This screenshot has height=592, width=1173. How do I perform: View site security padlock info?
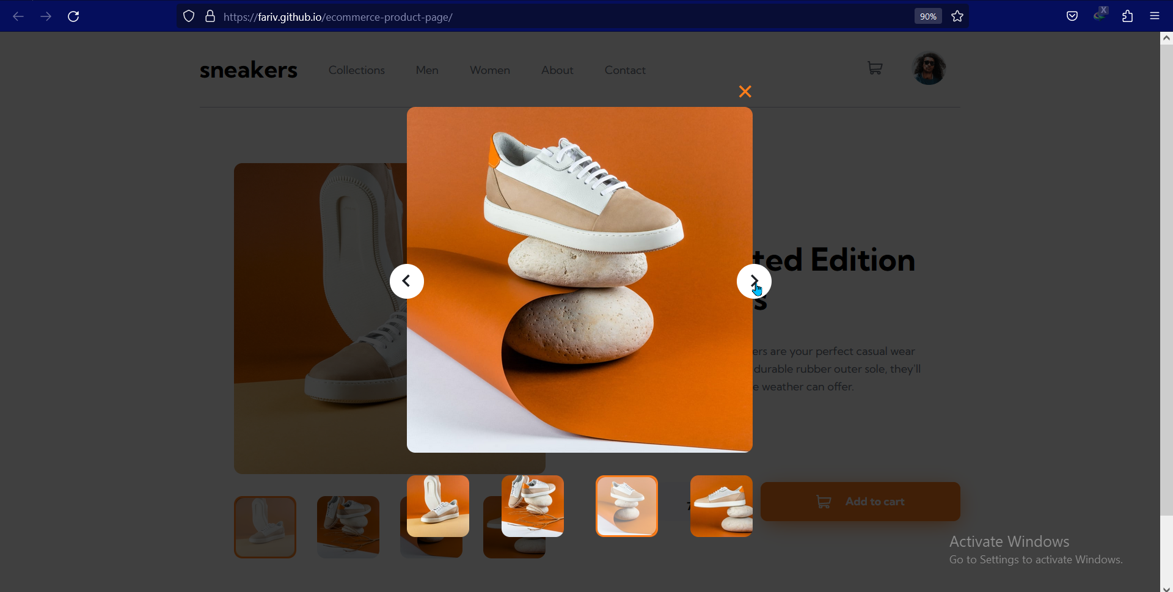(x=210, y=17)
